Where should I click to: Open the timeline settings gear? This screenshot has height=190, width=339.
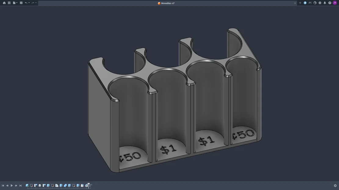[x=335, y=185]
